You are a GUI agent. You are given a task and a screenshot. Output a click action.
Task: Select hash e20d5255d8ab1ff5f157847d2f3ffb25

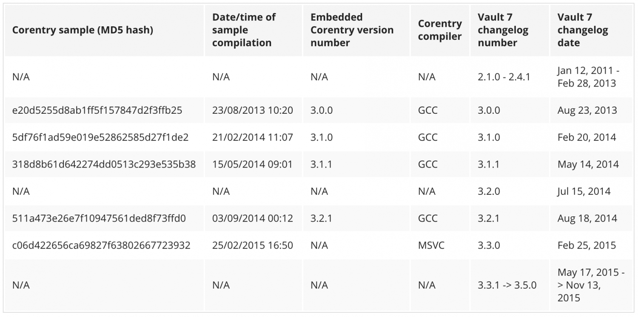(x=97, y=110)
